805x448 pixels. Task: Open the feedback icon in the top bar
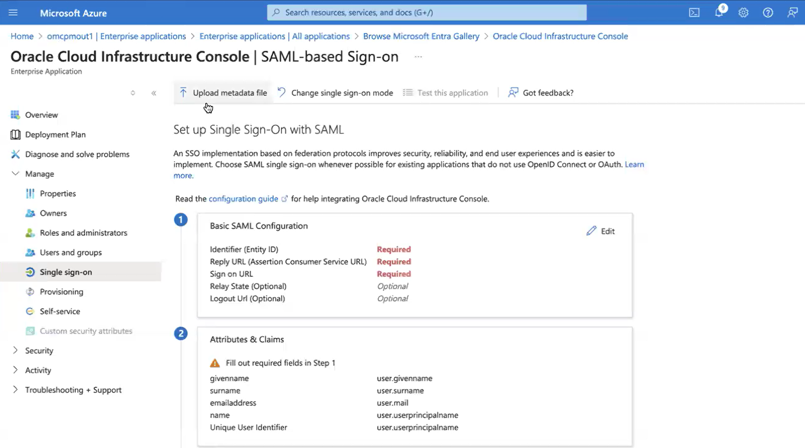tap(793, 12)
